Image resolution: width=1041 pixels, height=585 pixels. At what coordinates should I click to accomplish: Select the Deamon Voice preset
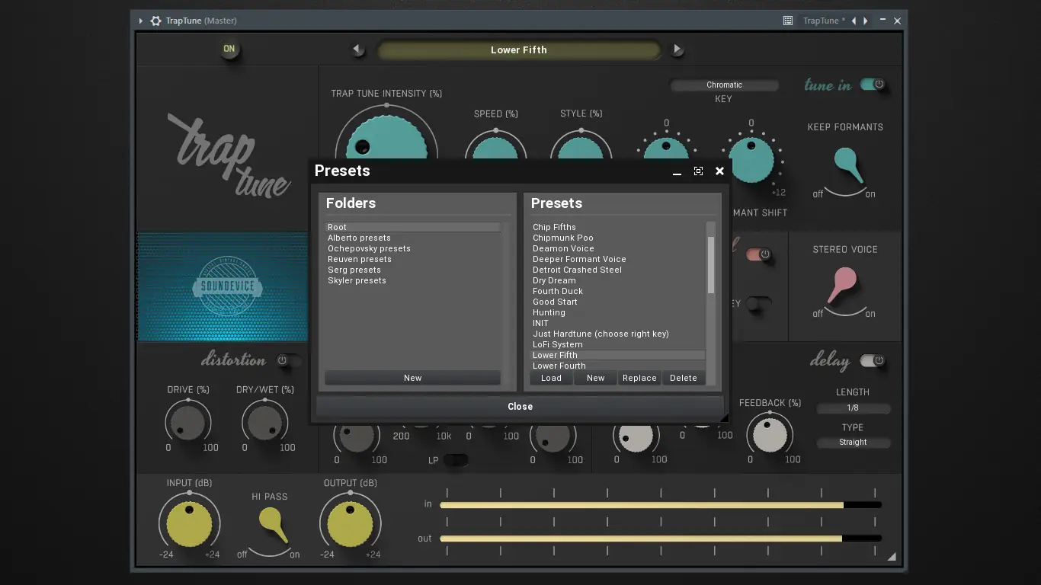click(x=618, y=248)
